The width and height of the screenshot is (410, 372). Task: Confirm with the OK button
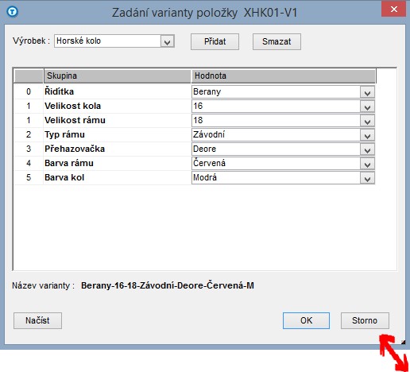(306, 320)
